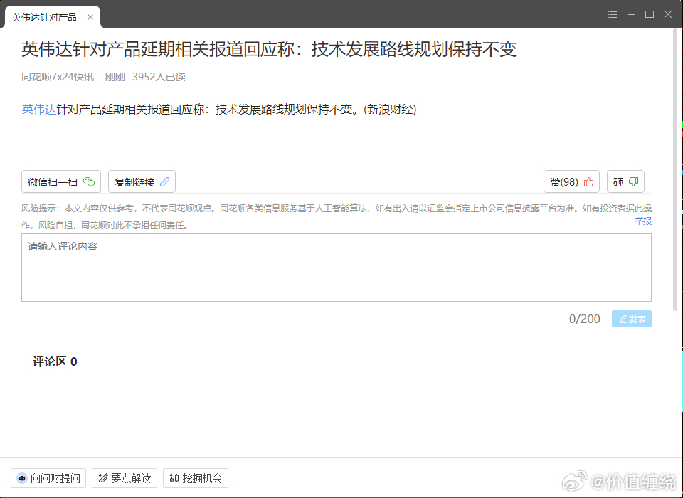This screenshot has height=498, width=683.
Task: Submit comment with 发表 button
Action: tap(632, 319)
